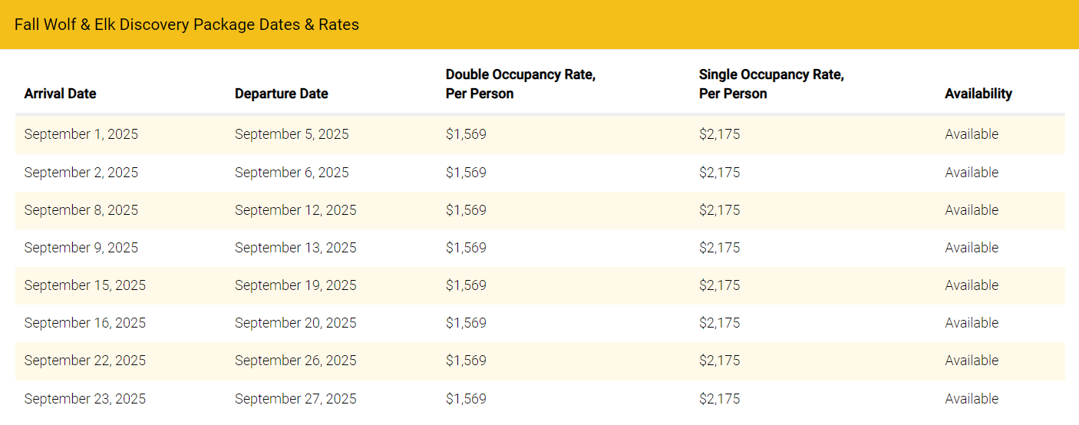The image size is (1079, 425).
Task: Click the September 5, 2025 departure date
Action: 292,134
